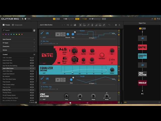Click the shuffle preset icon
This screenshot has height=121, width=161.
click(x=68, y=25)
